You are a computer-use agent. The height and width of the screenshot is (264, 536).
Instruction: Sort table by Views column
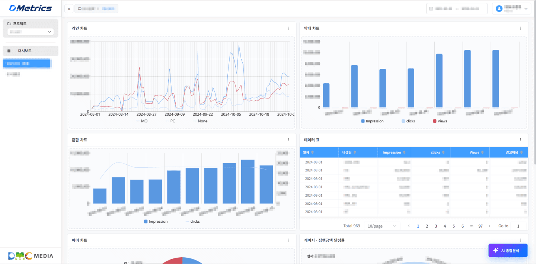tap(483, 152)
